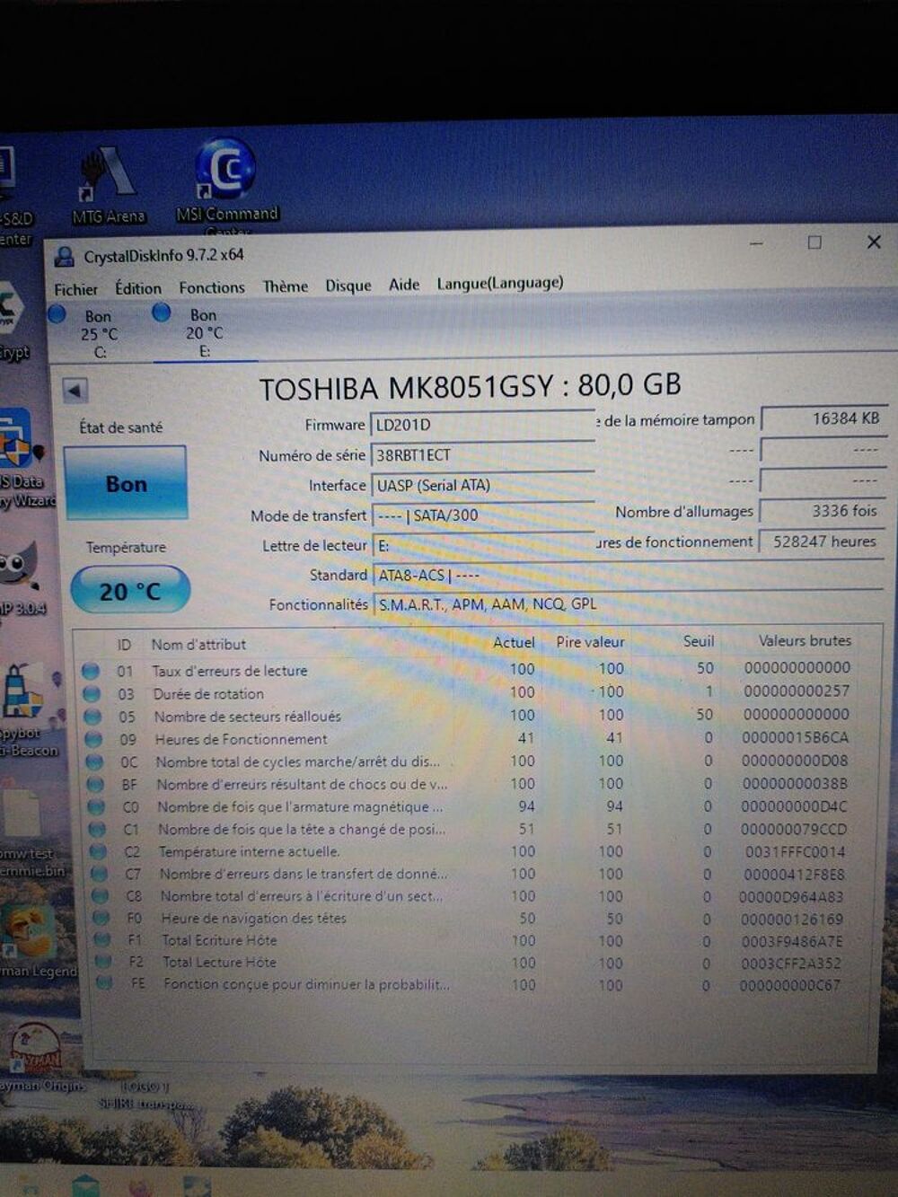The image size is (898, 1197).
Task: Click the Standard field ATA8-ACS
Action: click(x=627, y=575)
